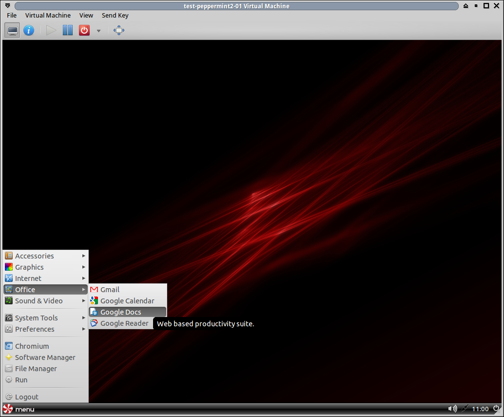The height and width of the screenshot is (417, 504).
Task: Click the Graphics category icon
Action: tap(9, 267)
